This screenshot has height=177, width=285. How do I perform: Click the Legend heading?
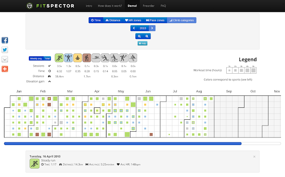248,59
